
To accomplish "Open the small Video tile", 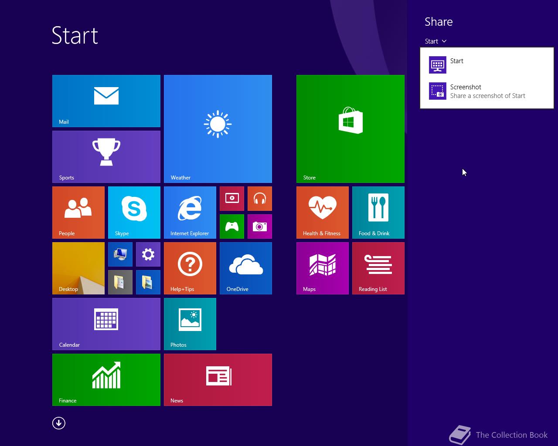I will point(232,199).
